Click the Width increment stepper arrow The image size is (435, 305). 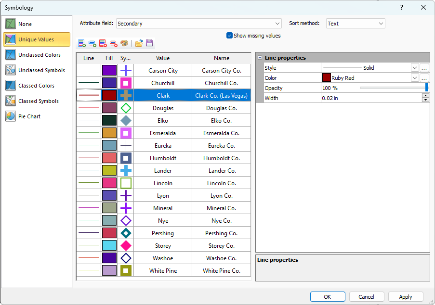(425, 96)
